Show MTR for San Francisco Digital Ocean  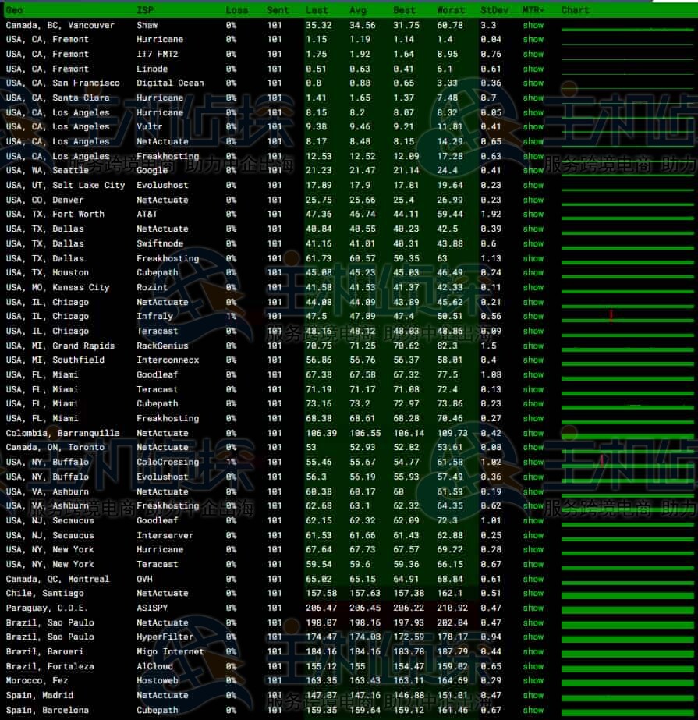point(533,83)
